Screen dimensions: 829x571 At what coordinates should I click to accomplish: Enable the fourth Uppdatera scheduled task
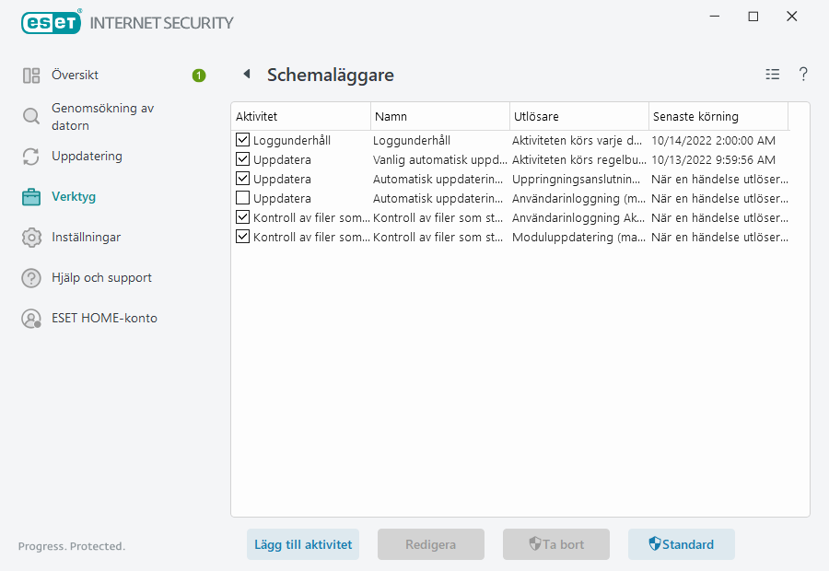coord(243,198)
